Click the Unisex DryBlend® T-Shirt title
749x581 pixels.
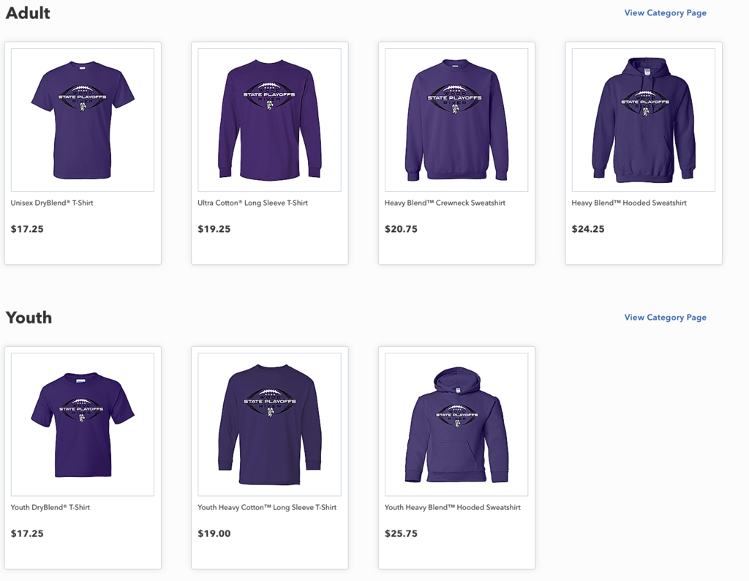(x=52, y=203)
